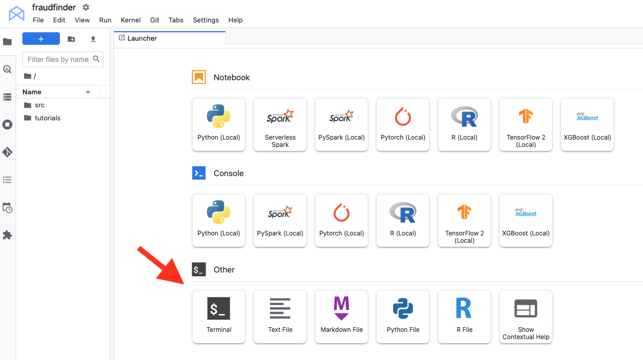The width and height of the screenshot is (643, 360).
Task: Click the blue new launcher plus button
Action: click(41, 39)
